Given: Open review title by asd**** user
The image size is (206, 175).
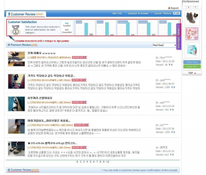Looking at the screenshot, I should click(40, 98).
